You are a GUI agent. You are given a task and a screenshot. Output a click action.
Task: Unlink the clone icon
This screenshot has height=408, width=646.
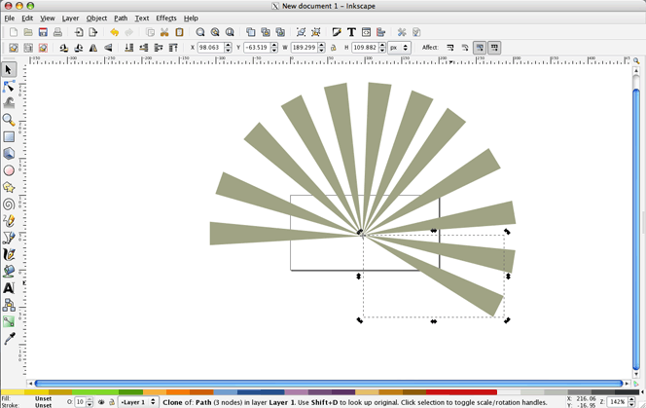tap(280, 32)
